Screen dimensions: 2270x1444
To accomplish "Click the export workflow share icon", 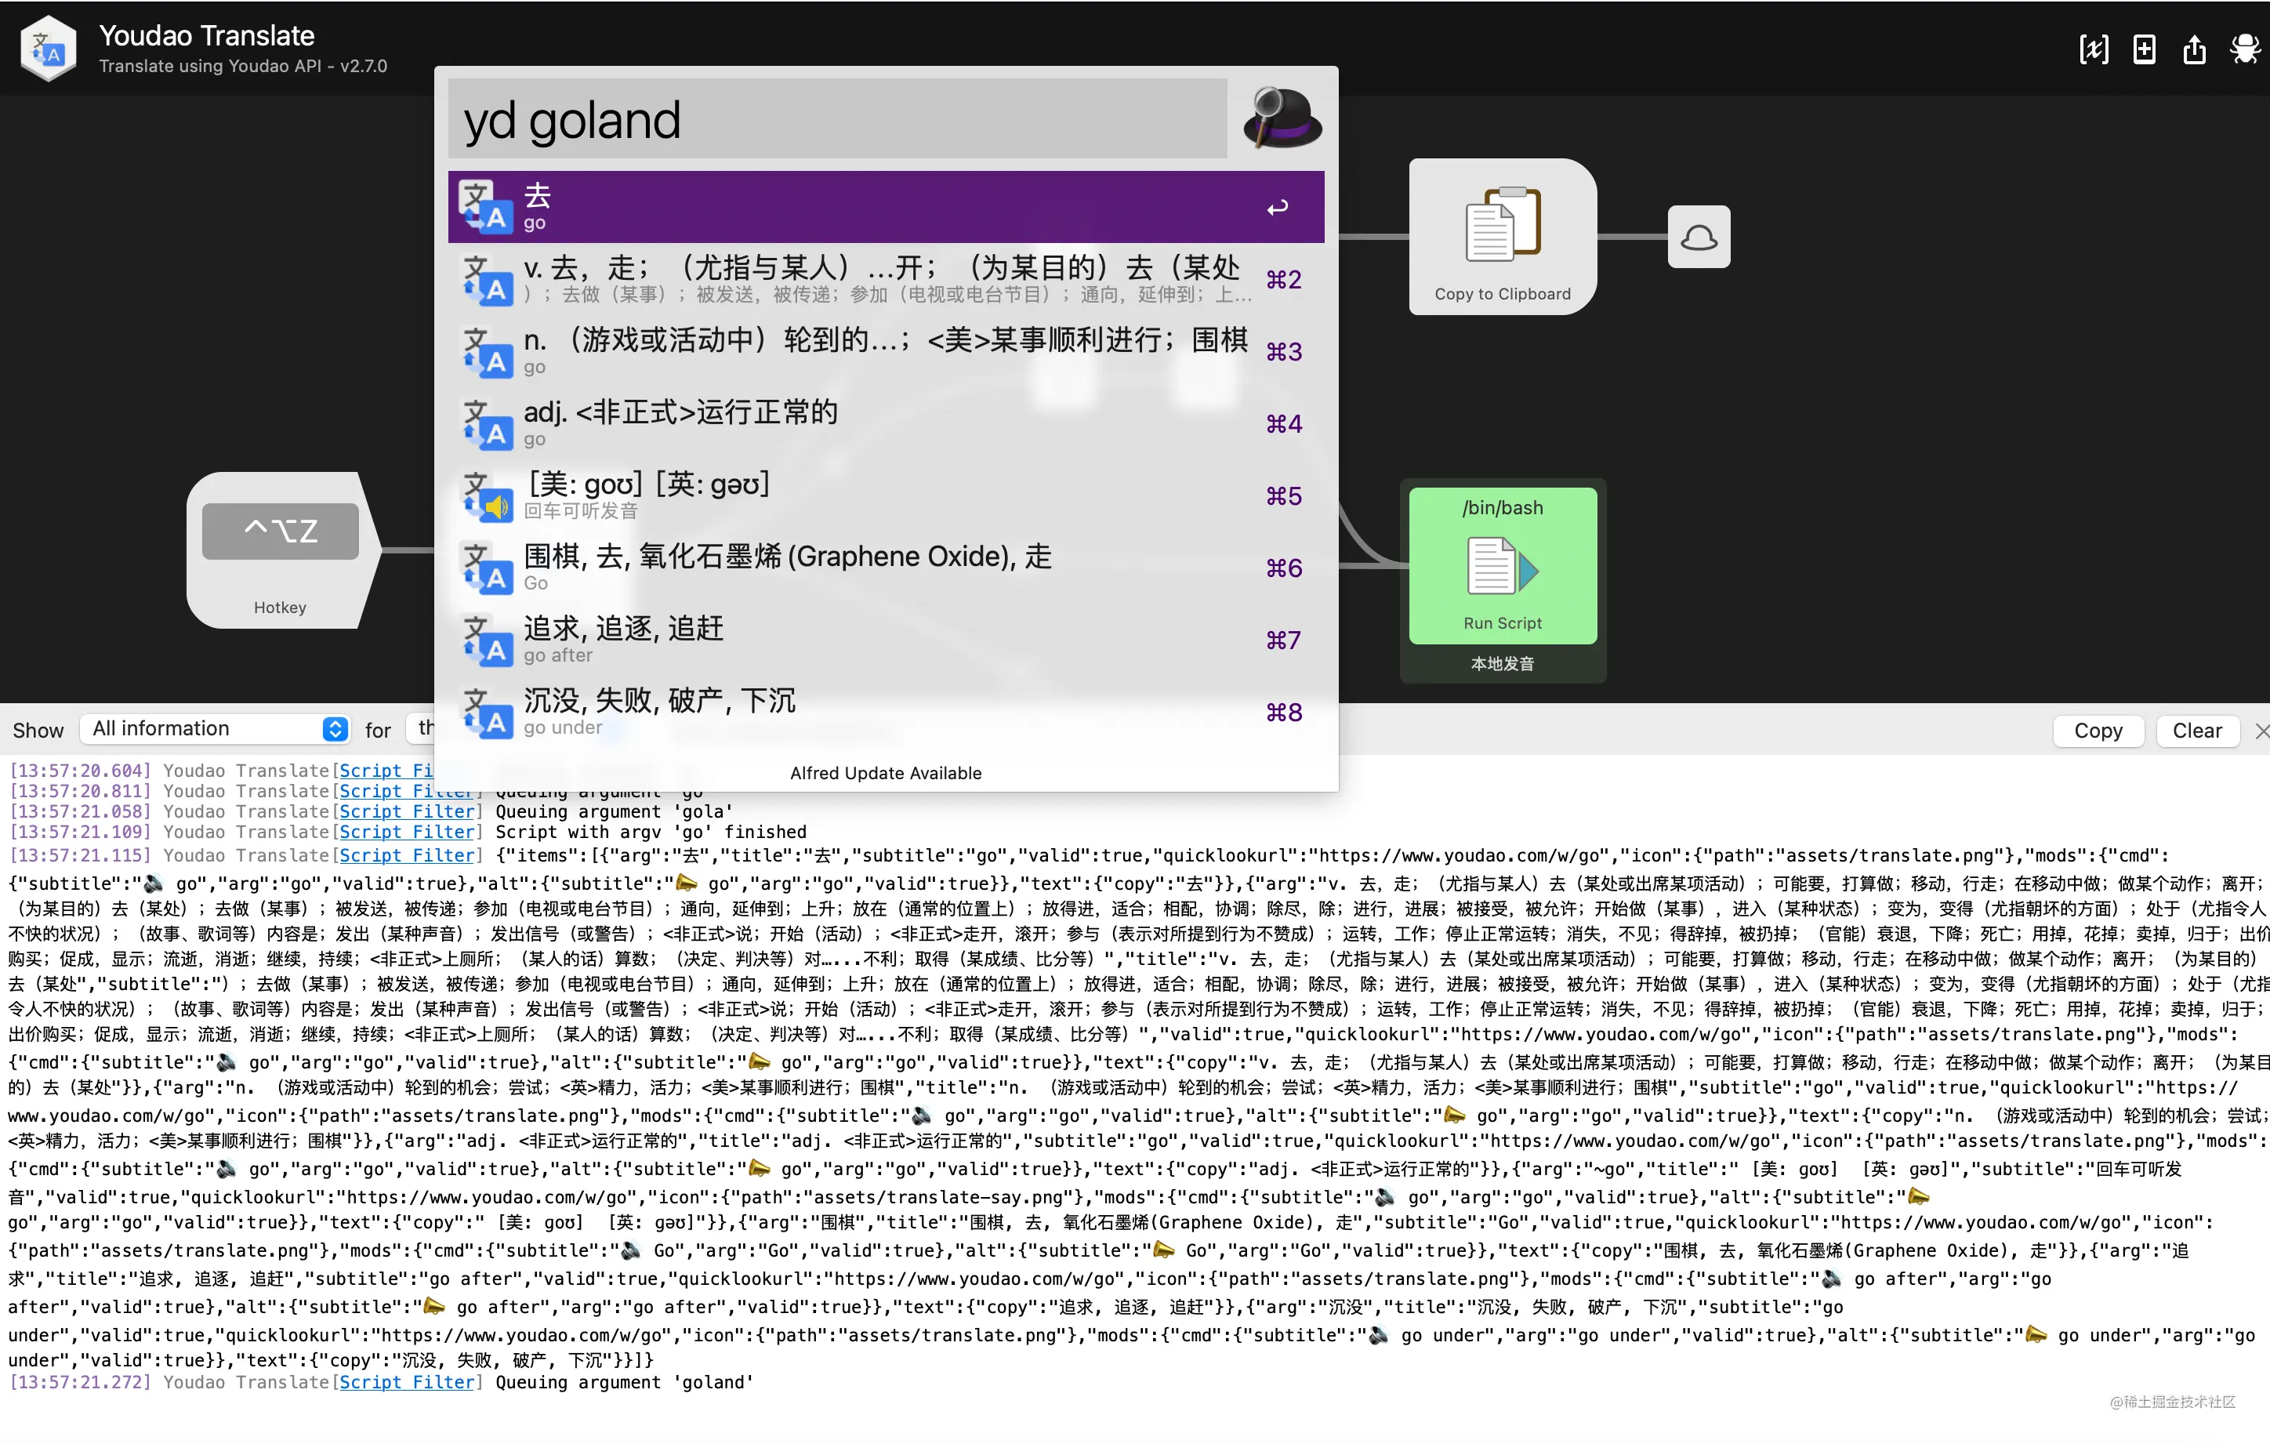I will tap(2195, 49).
